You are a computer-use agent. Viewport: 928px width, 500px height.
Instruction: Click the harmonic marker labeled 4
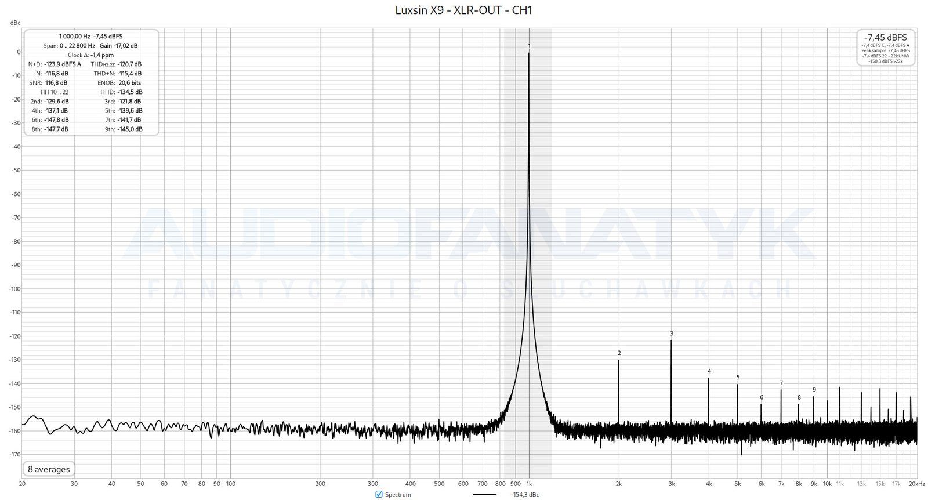709,371
